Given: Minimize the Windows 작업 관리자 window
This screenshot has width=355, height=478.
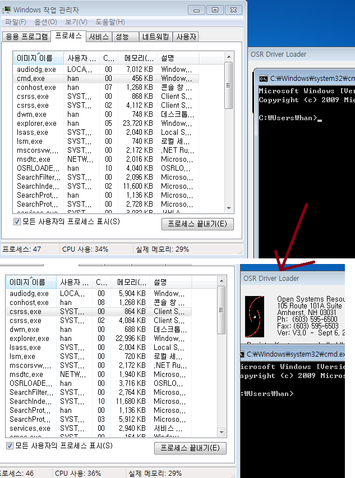Looking at the screenshot, I should [x=196, y=10].
